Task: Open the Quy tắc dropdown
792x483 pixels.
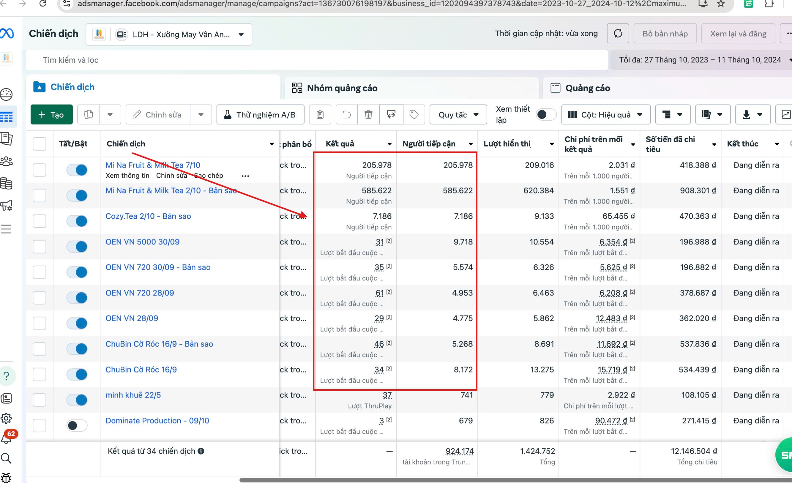Action: point(458,114)
